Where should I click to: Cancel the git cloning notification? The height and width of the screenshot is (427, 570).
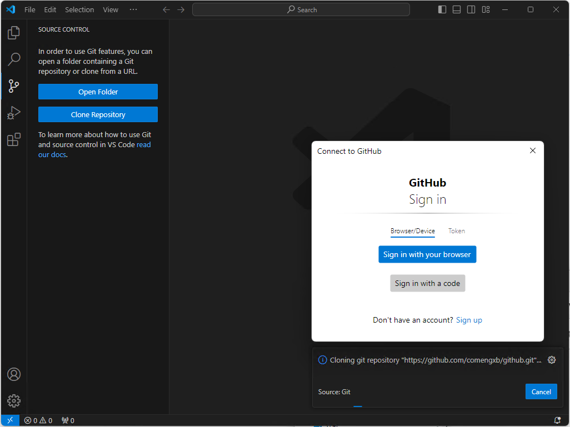coord(541,392)
